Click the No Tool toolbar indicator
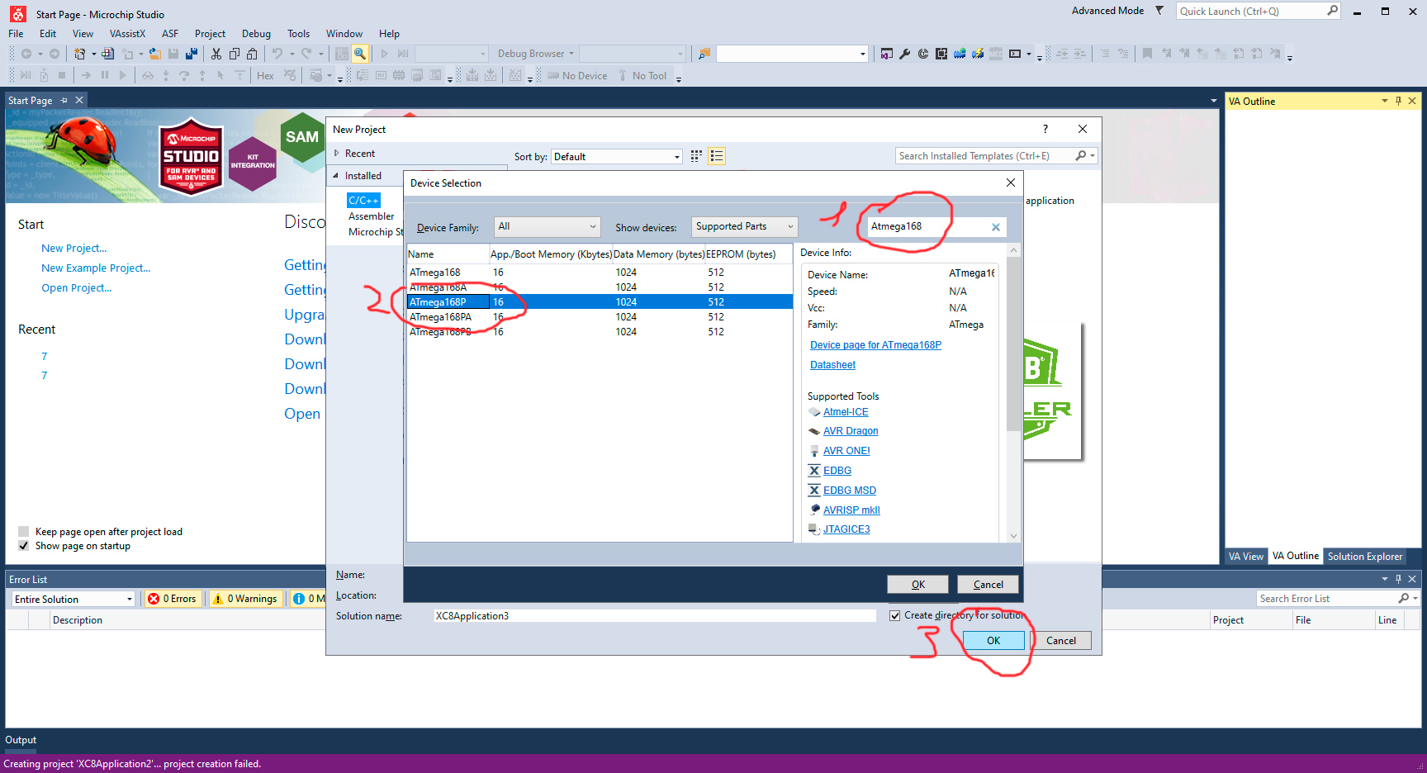1427x773 pixels. tap(642, 76)
